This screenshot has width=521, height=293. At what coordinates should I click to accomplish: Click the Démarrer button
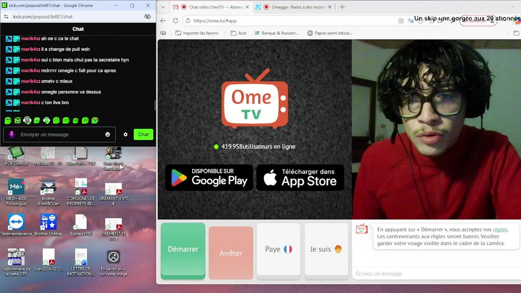183,249
